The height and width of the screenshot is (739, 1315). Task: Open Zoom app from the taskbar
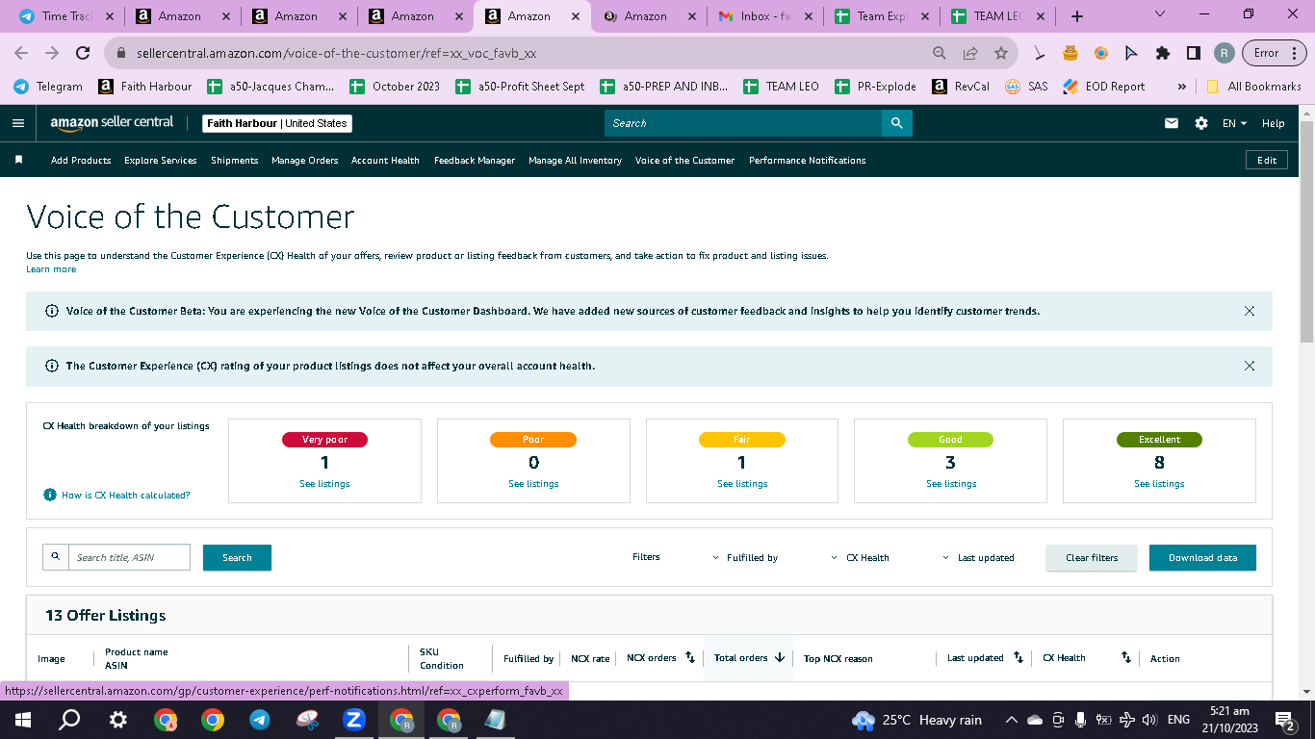click(x=353, y=719)
